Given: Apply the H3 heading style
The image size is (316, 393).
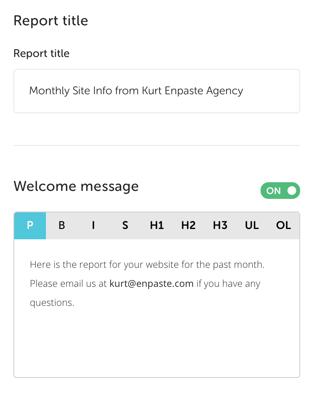Looking at the screenshot, I should [x=220, y=226].
